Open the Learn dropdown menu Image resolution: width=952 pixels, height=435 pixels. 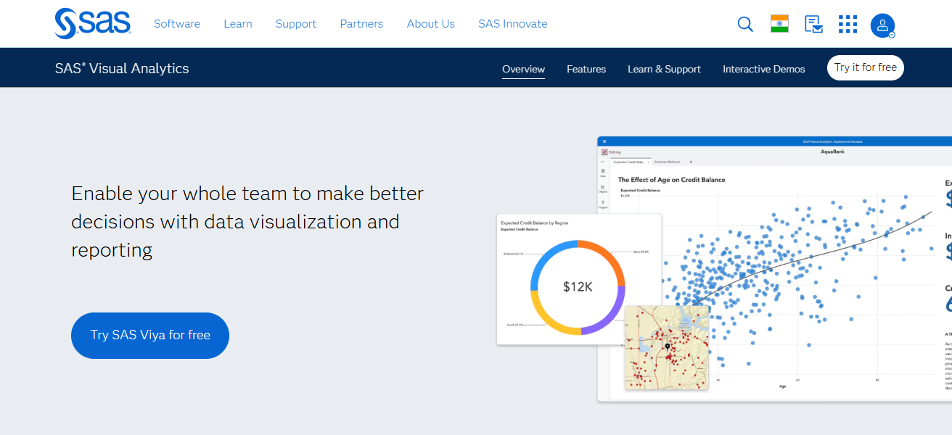[238, 23]
